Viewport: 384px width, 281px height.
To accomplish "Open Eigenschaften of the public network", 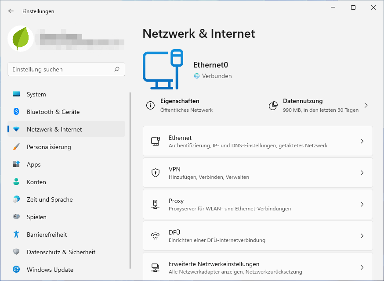I will pos(180,105).
